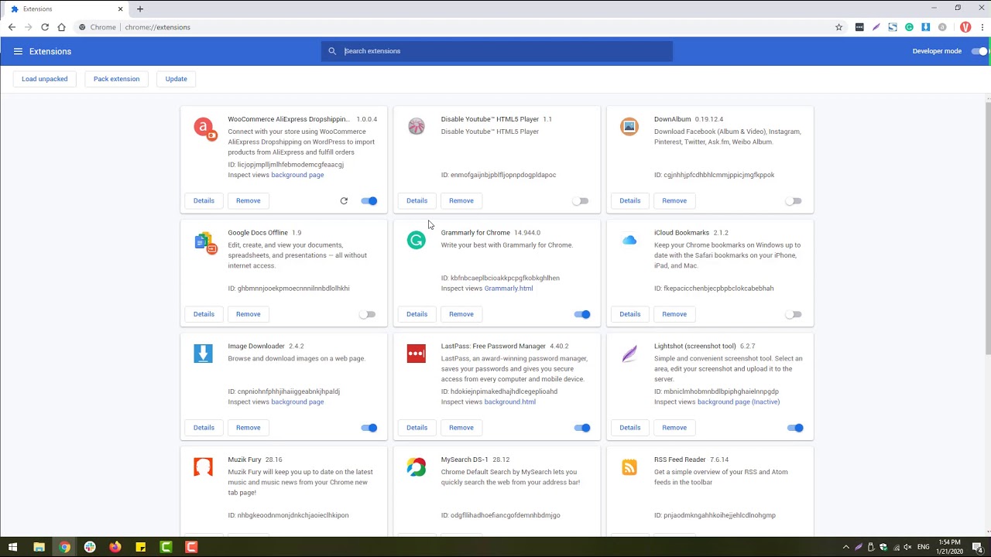Reload the WooCommerce AliExpress extension
The width and height of the screenshot is (991, 557).
click(344, 201)
